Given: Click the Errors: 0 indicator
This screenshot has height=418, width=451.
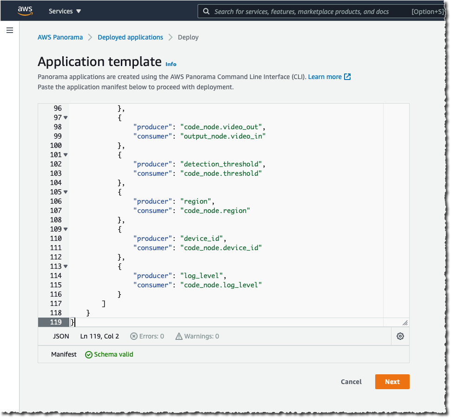Looking at the screenshot, I should pos(147,336).
